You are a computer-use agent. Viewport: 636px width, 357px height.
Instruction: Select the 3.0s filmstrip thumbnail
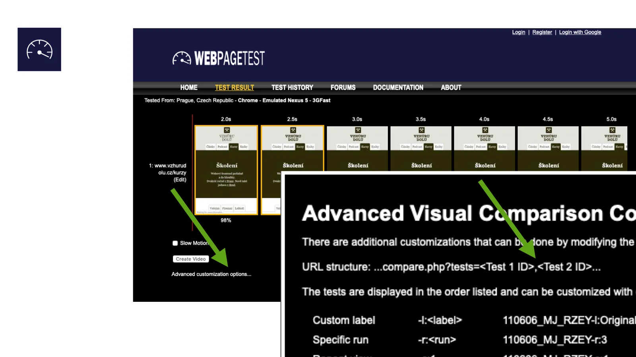click(357, 149)
